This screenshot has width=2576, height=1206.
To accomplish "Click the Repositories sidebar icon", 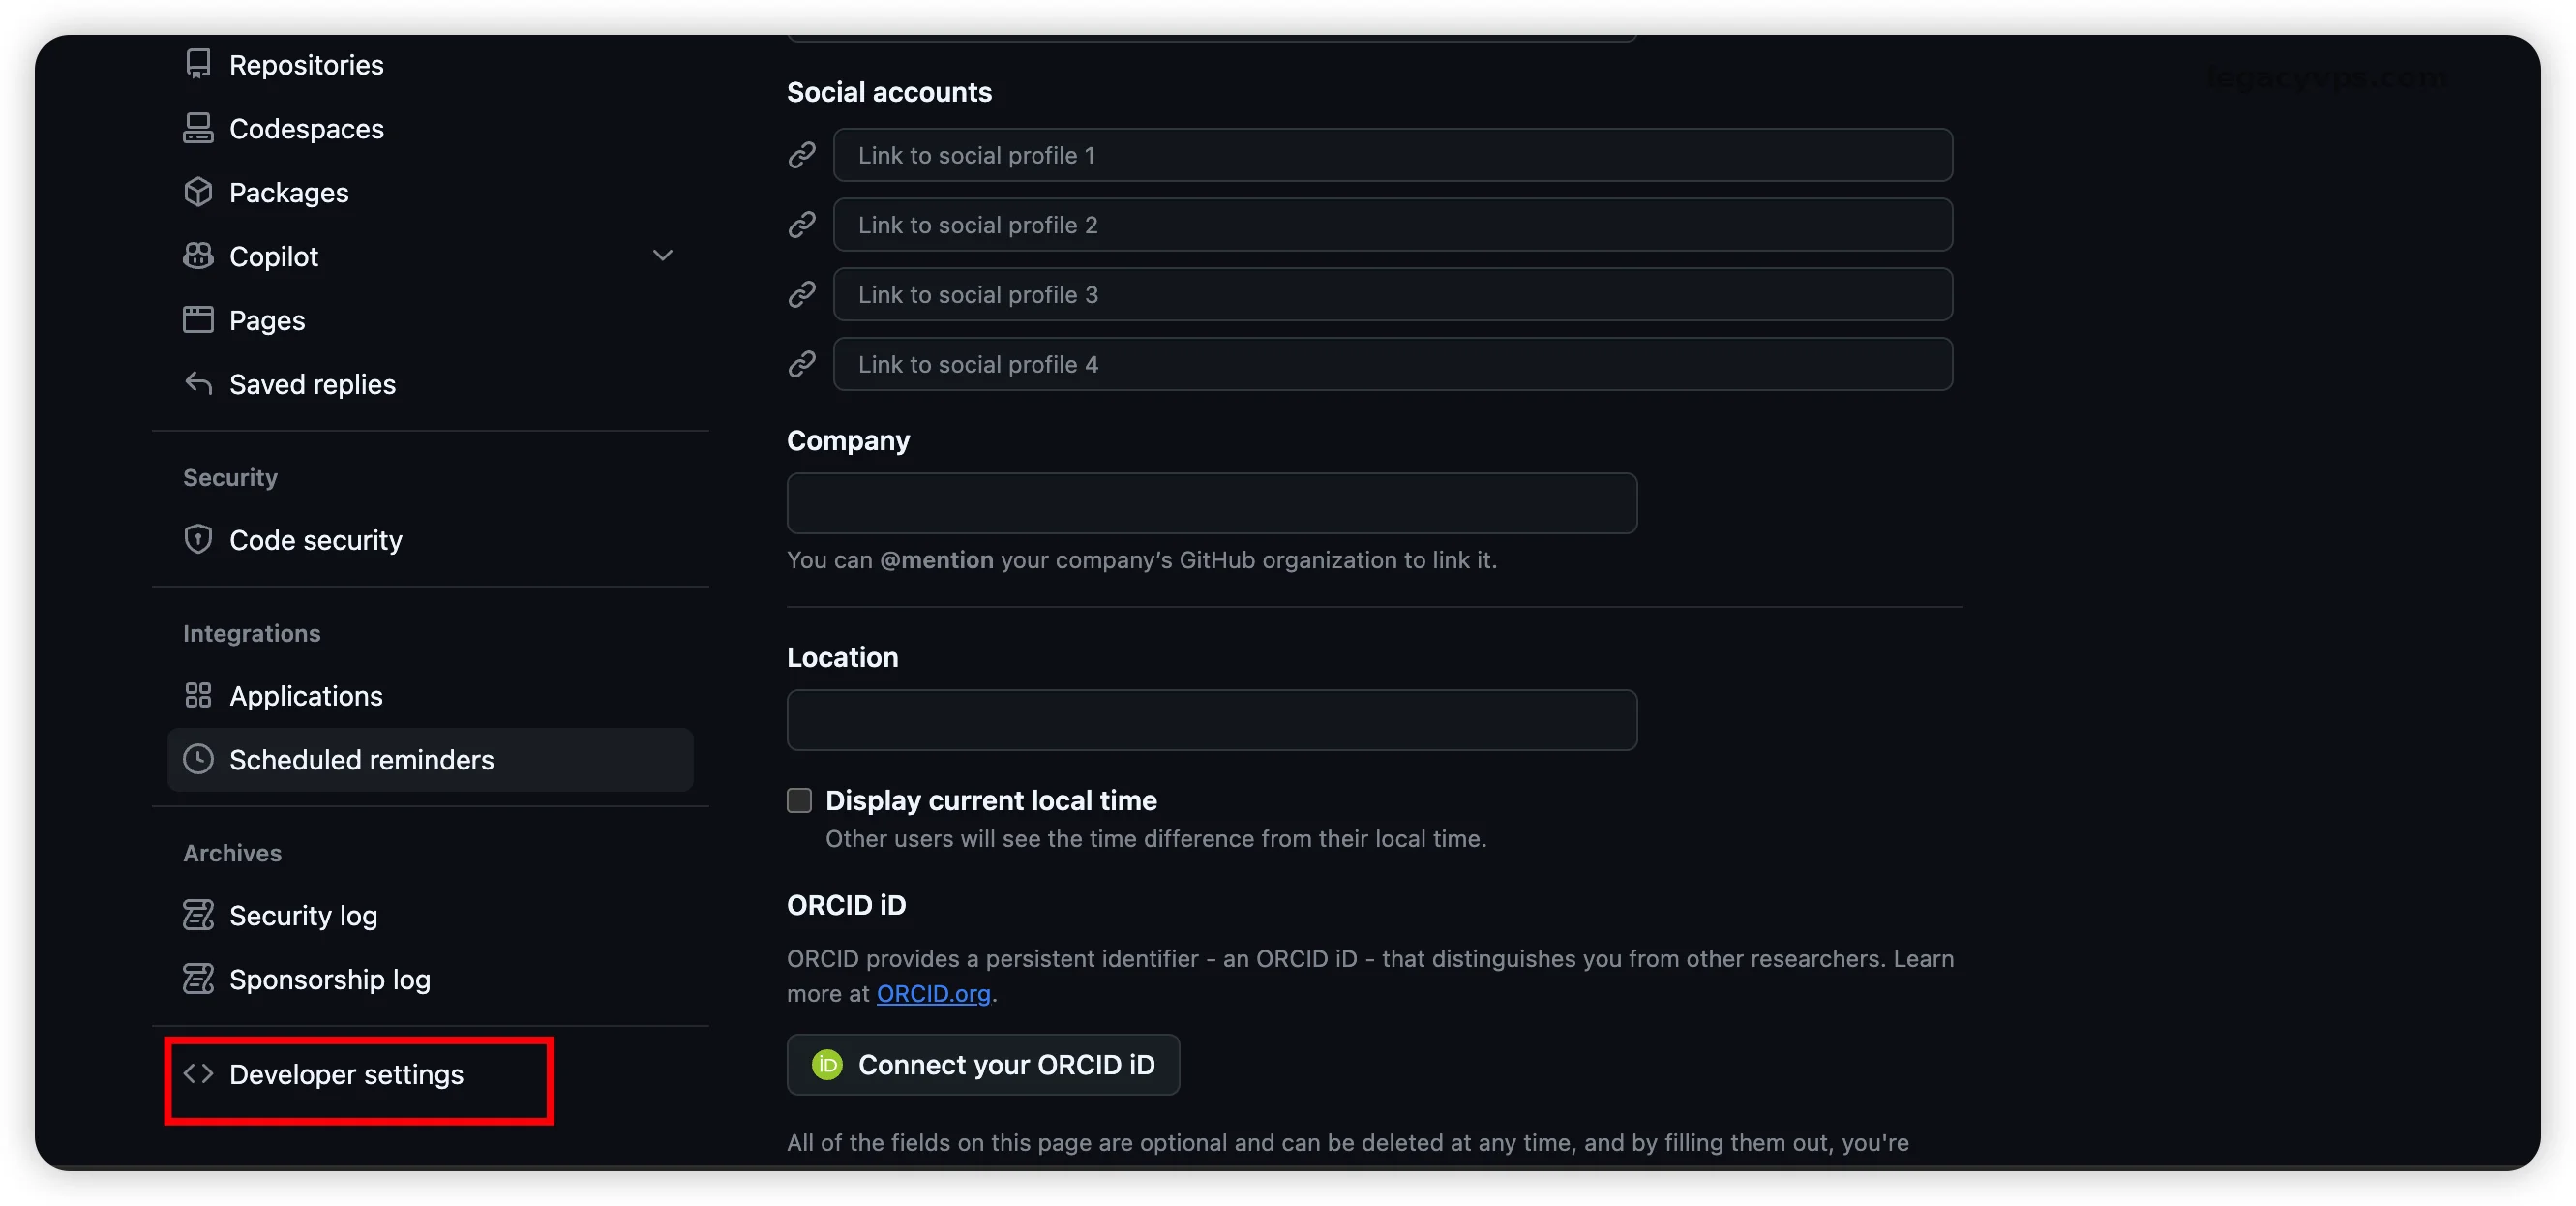I will point(198,64).
